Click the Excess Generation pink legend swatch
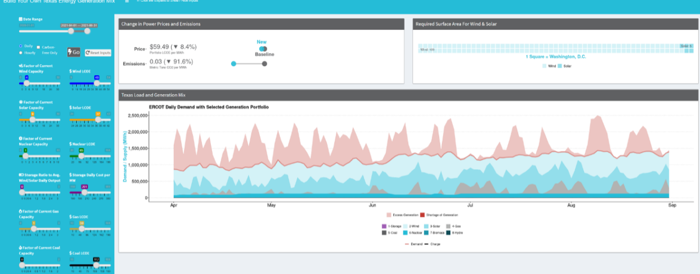This screenshot has height=274, width=700. pos(388,214)
